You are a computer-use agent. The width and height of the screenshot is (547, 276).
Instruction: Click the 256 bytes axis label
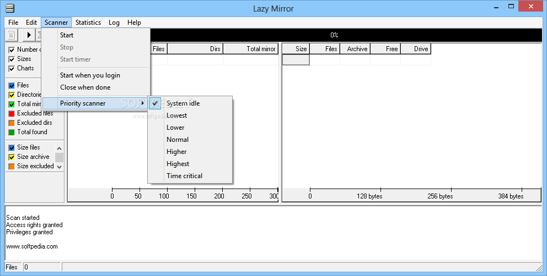point(440,196)
